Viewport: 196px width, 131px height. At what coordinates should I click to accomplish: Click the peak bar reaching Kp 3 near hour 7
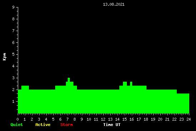pyautogui.click(x=69, y=96)
